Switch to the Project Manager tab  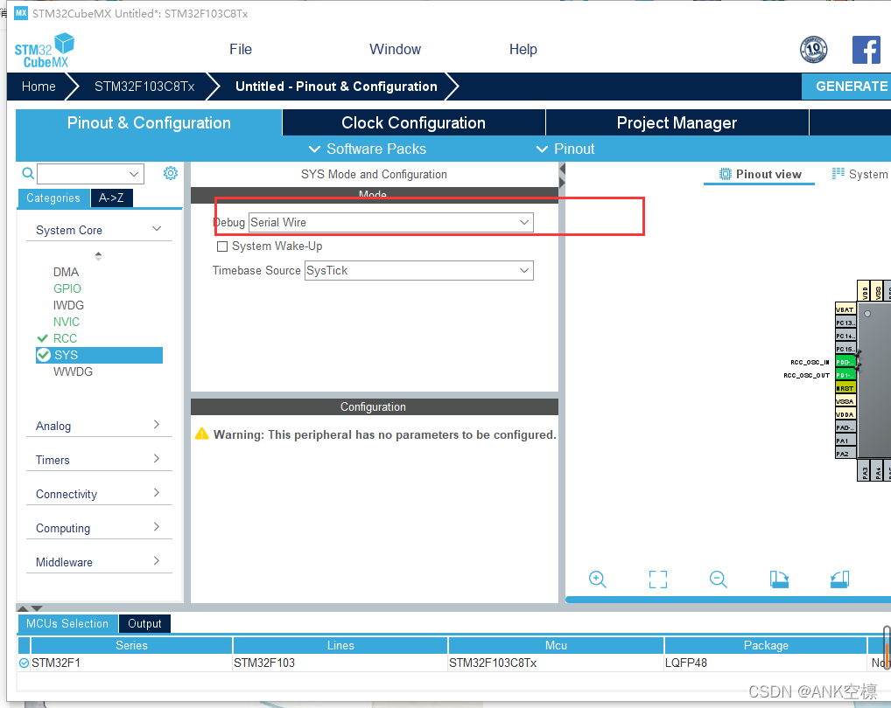pyautogui.click(x=677, y=122)
